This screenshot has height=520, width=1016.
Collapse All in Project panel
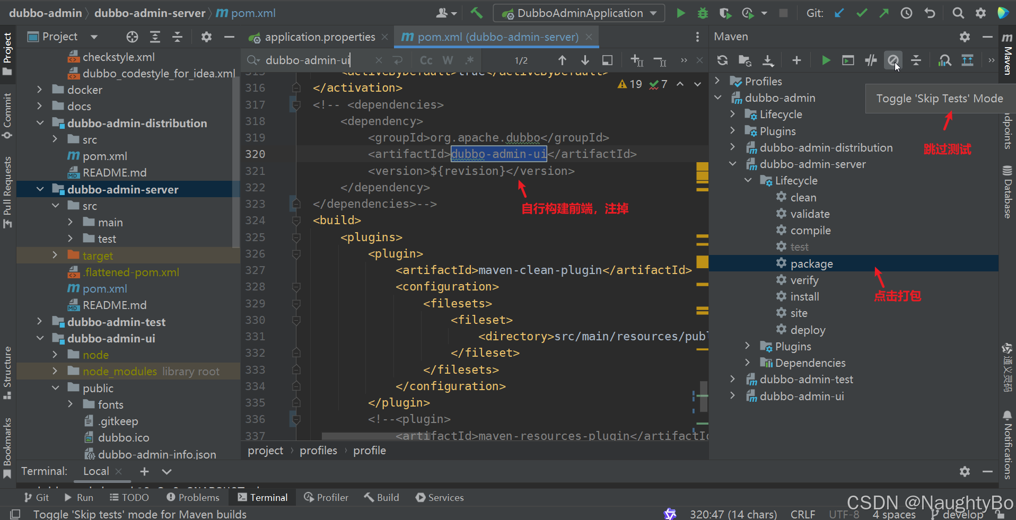tap(177, 37)
